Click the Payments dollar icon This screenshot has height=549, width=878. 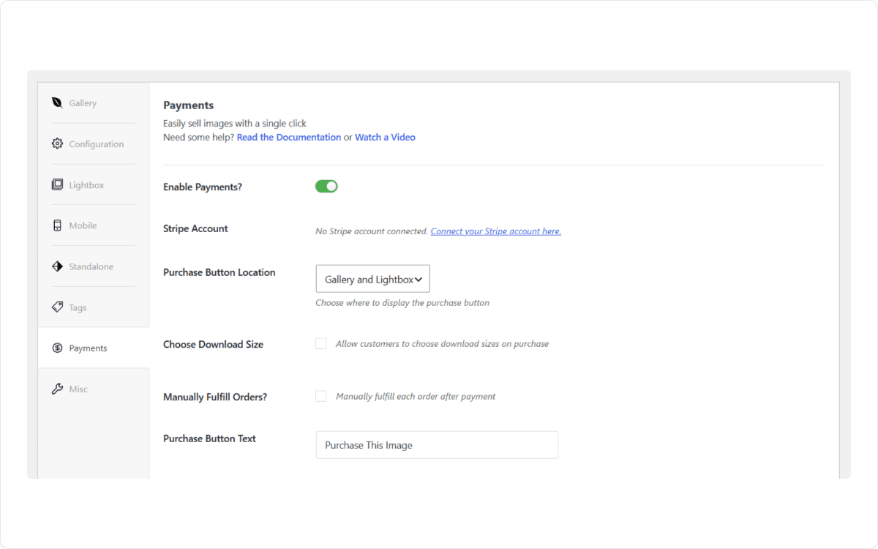[57, 348]
